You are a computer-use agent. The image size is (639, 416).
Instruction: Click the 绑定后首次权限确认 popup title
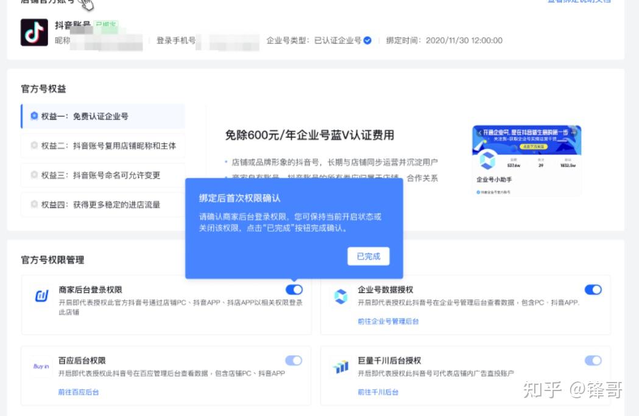pyautogui.click(x=239, y=198)
